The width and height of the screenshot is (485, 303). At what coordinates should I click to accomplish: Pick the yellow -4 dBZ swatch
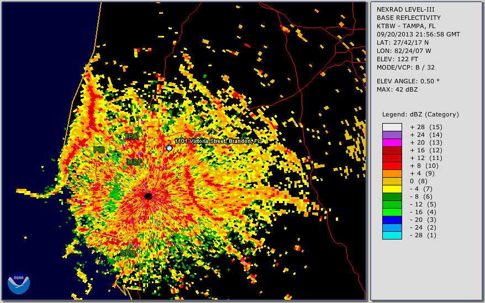click(x=392, y=189)
